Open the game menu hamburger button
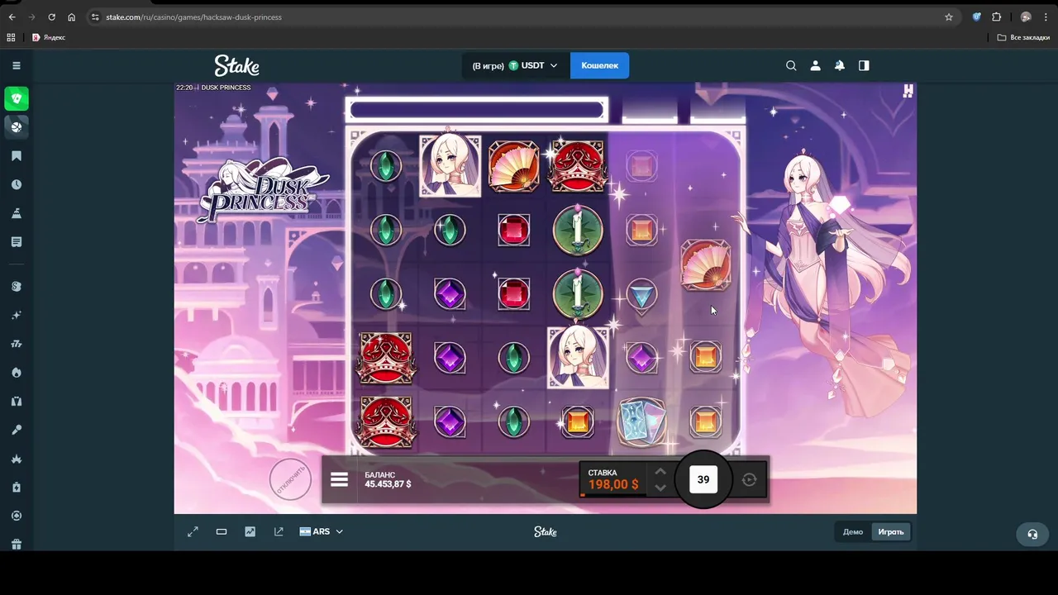This screenshot has width=1058, height=595. pos(339,479)
